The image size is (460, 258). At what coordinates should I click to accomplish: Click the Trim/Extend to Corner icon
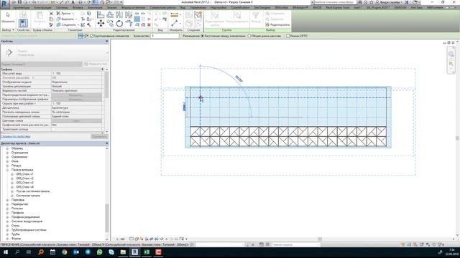click(129, 23)
